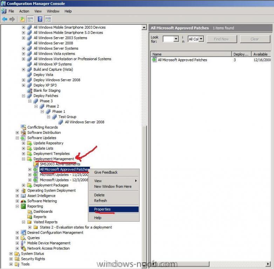
Task: Collapse the Phase 3 tree node
Action: (x=30, y=101)
